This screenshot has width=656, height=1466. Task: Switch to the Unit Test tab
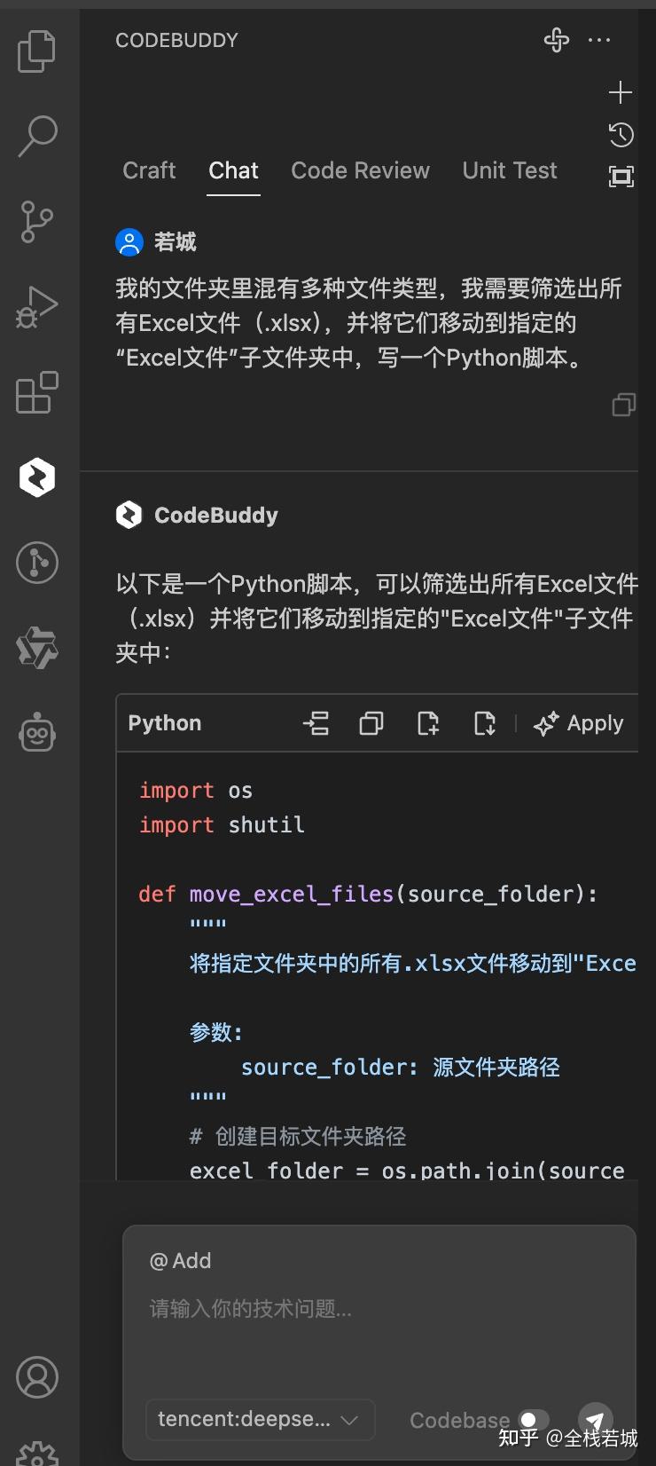[x=510, y=170]
